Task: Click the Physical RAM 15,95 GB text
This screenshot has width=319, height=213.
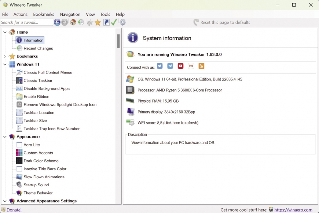Action: [x=158, y=101]
